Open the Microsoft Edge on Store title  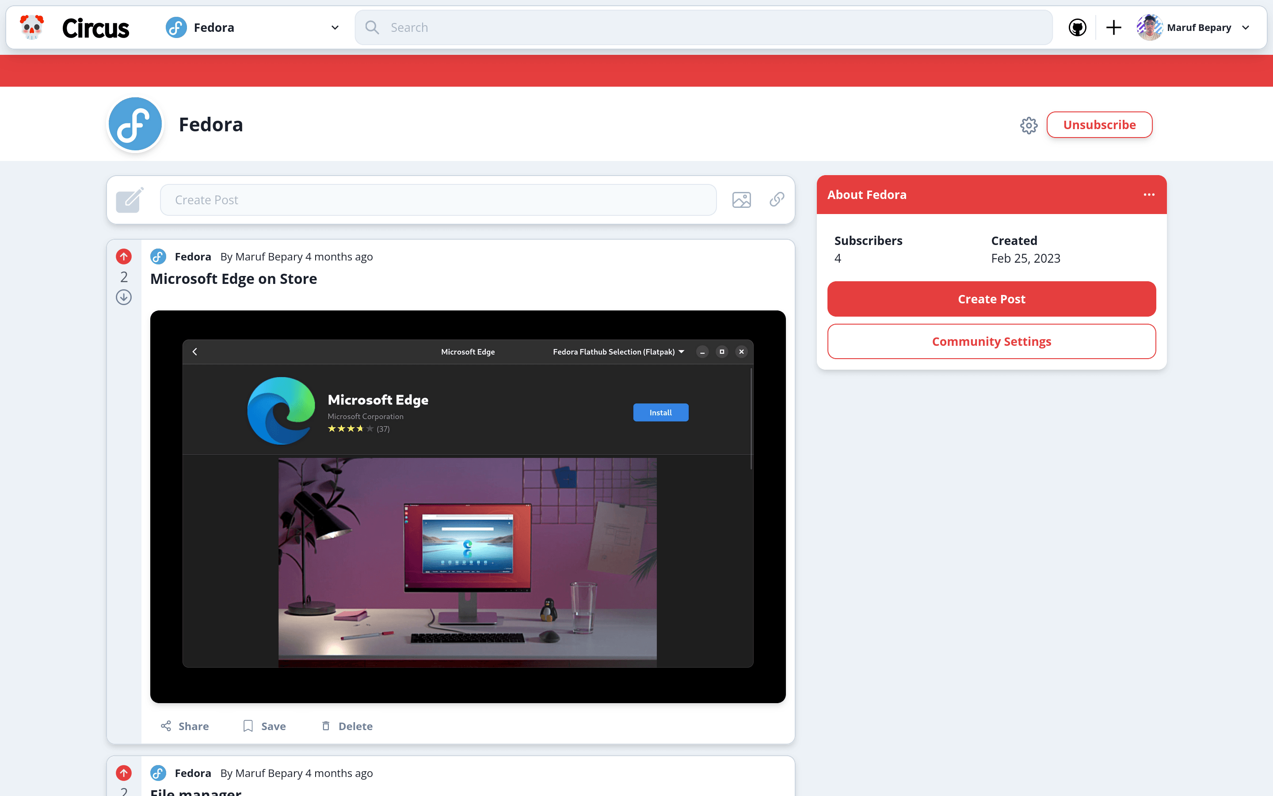(233, 279)
